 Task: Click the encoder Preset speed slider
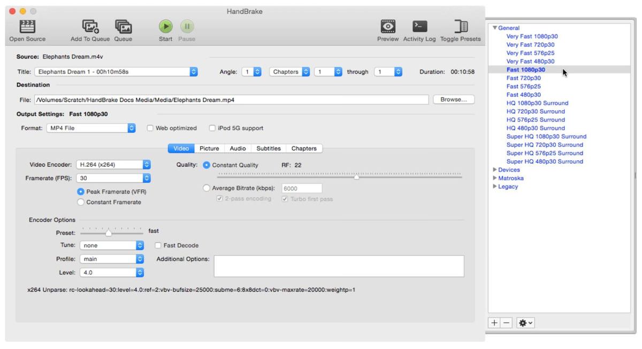pos(111,232)
